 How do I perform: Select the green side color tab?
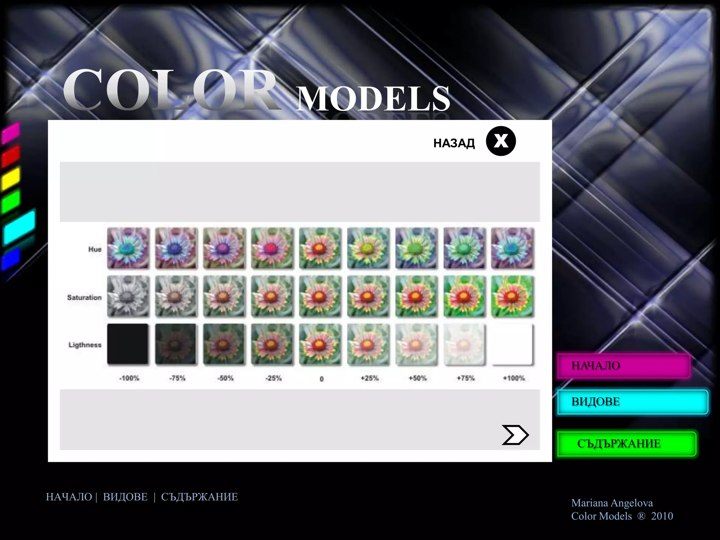pyautogui.click(x=11, y=202)
